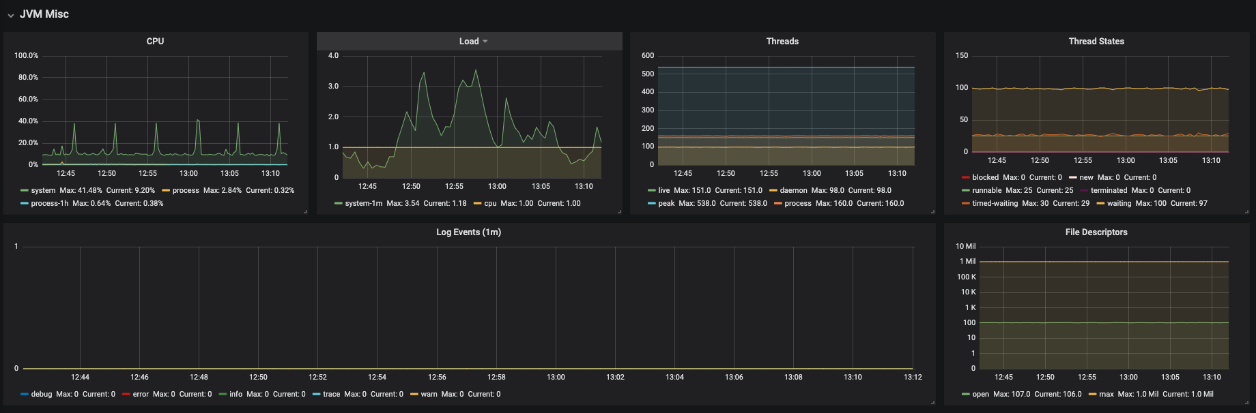Collapse the JVM Misc row chevron

11,15
